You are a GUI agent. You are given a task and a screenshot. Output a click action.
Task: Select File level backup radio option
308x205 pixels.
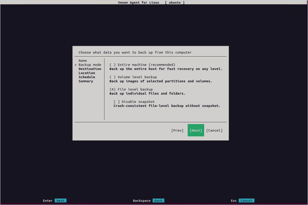point(131,89)
